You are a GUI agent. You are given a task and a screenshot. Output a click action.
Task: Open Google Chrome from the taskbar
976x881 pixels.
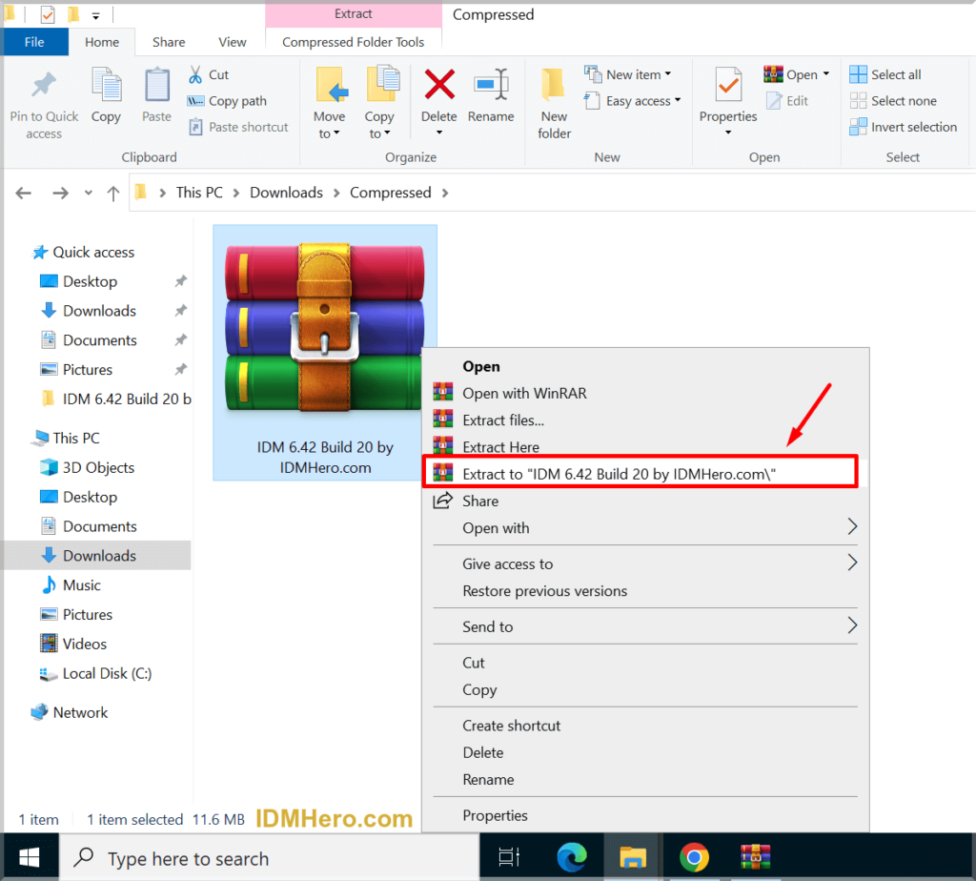[694, 858]
